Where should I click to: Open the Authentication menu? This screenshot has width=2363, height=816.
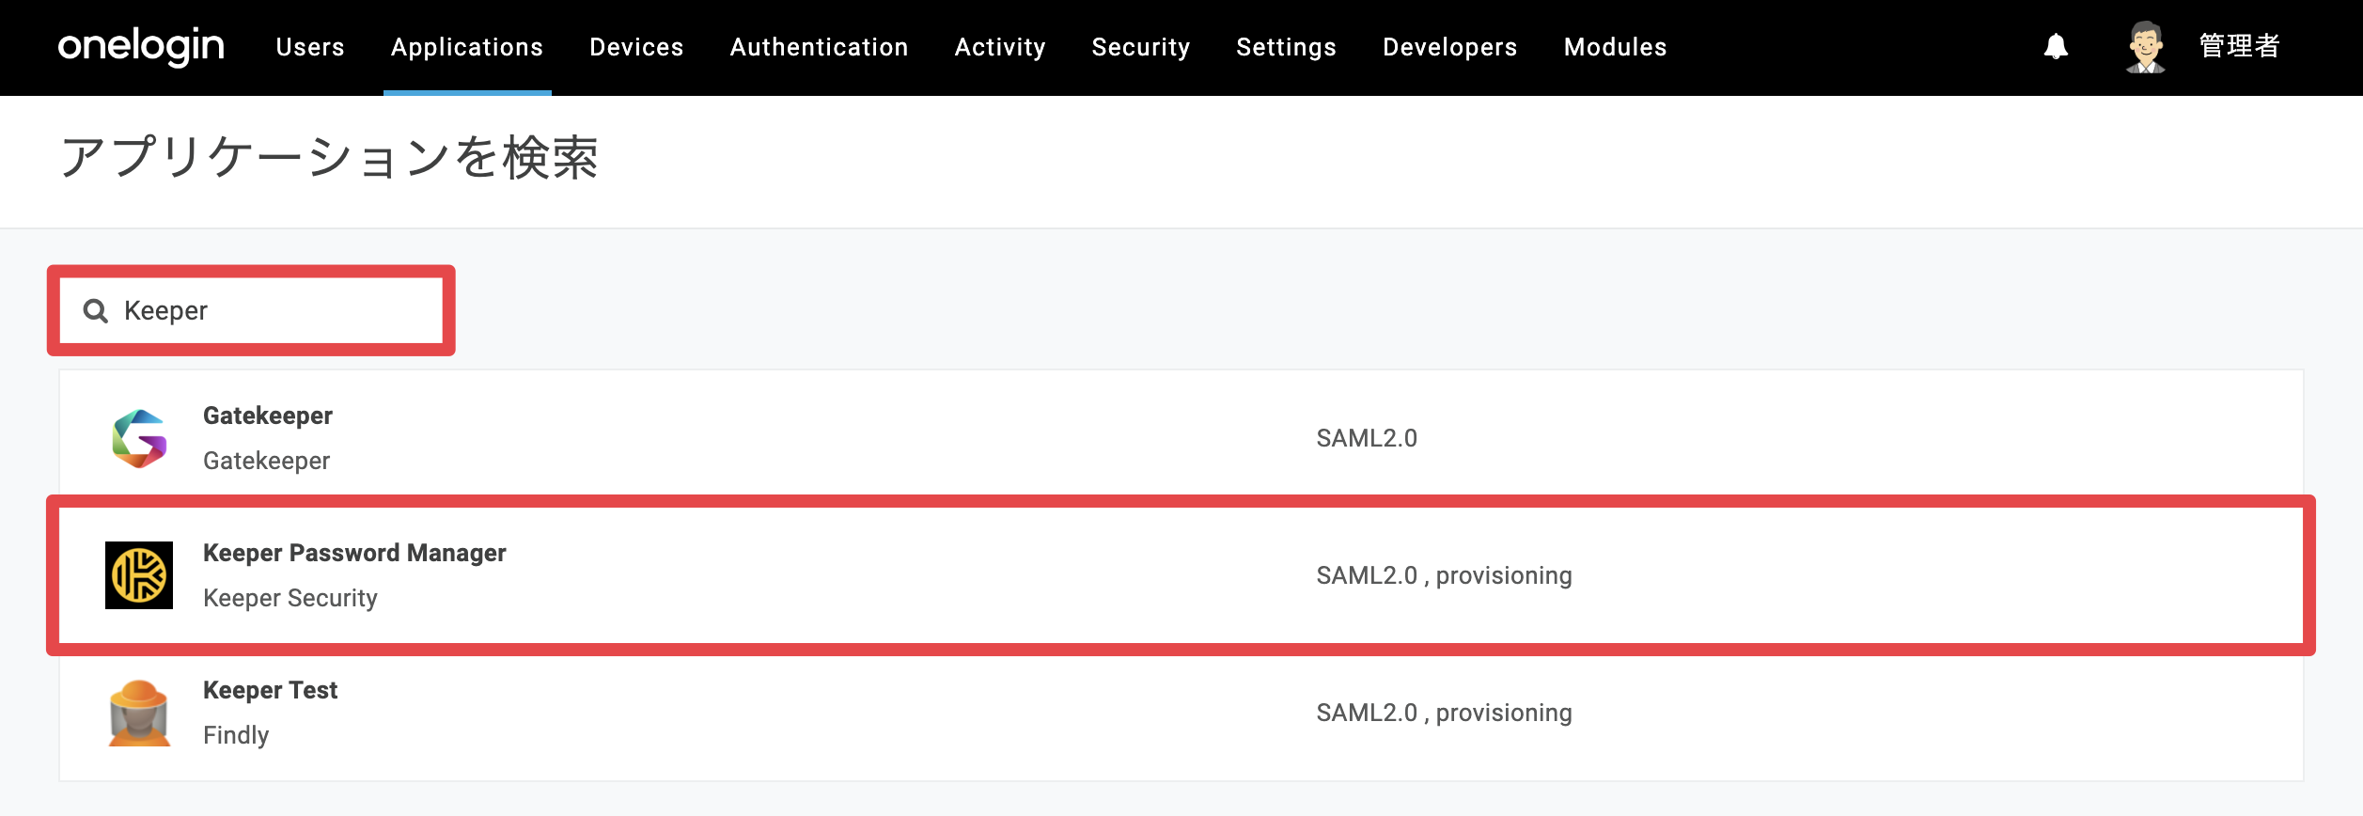point(819,47)
